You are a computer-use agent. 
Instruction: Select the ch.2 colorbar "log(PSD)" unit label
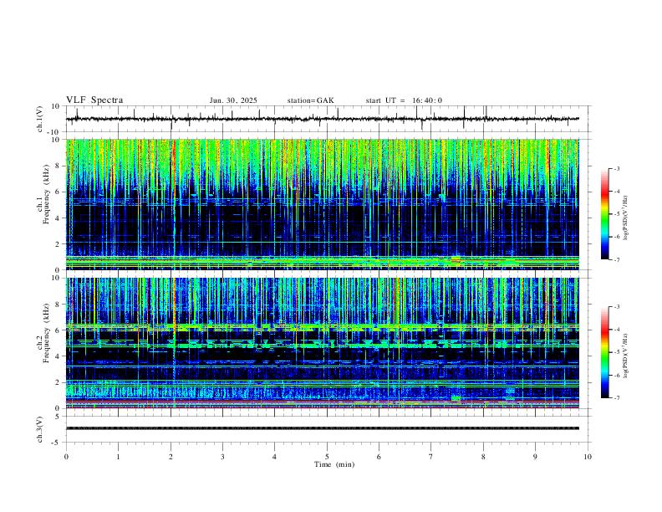coord(625,356)
